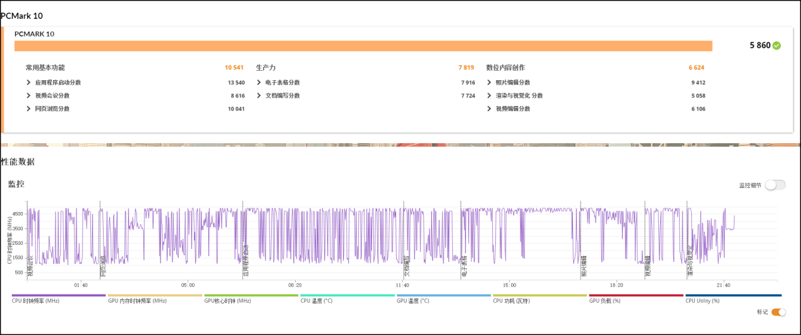The image size is (801, 335).
Task: Click the green validation checkmark icon
Action: point(776,46)
